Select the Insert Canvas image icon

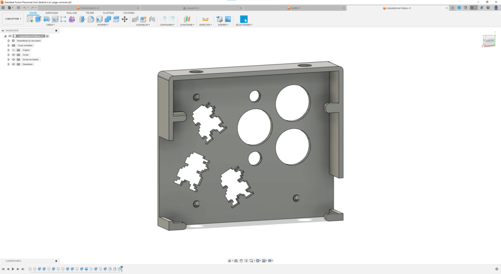[228, 19]
